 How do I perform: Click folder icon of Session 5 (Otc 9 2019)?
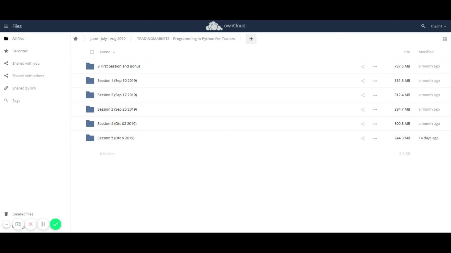(x=90, y=138)
